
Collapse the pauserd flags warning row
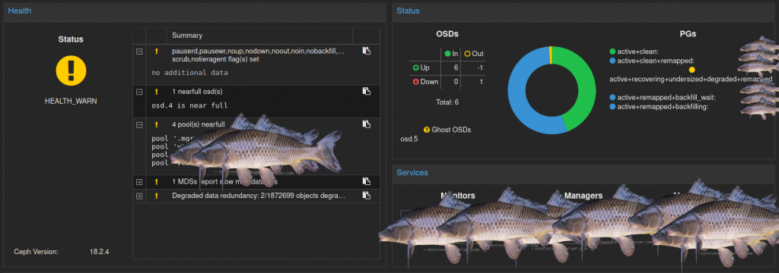139,51
